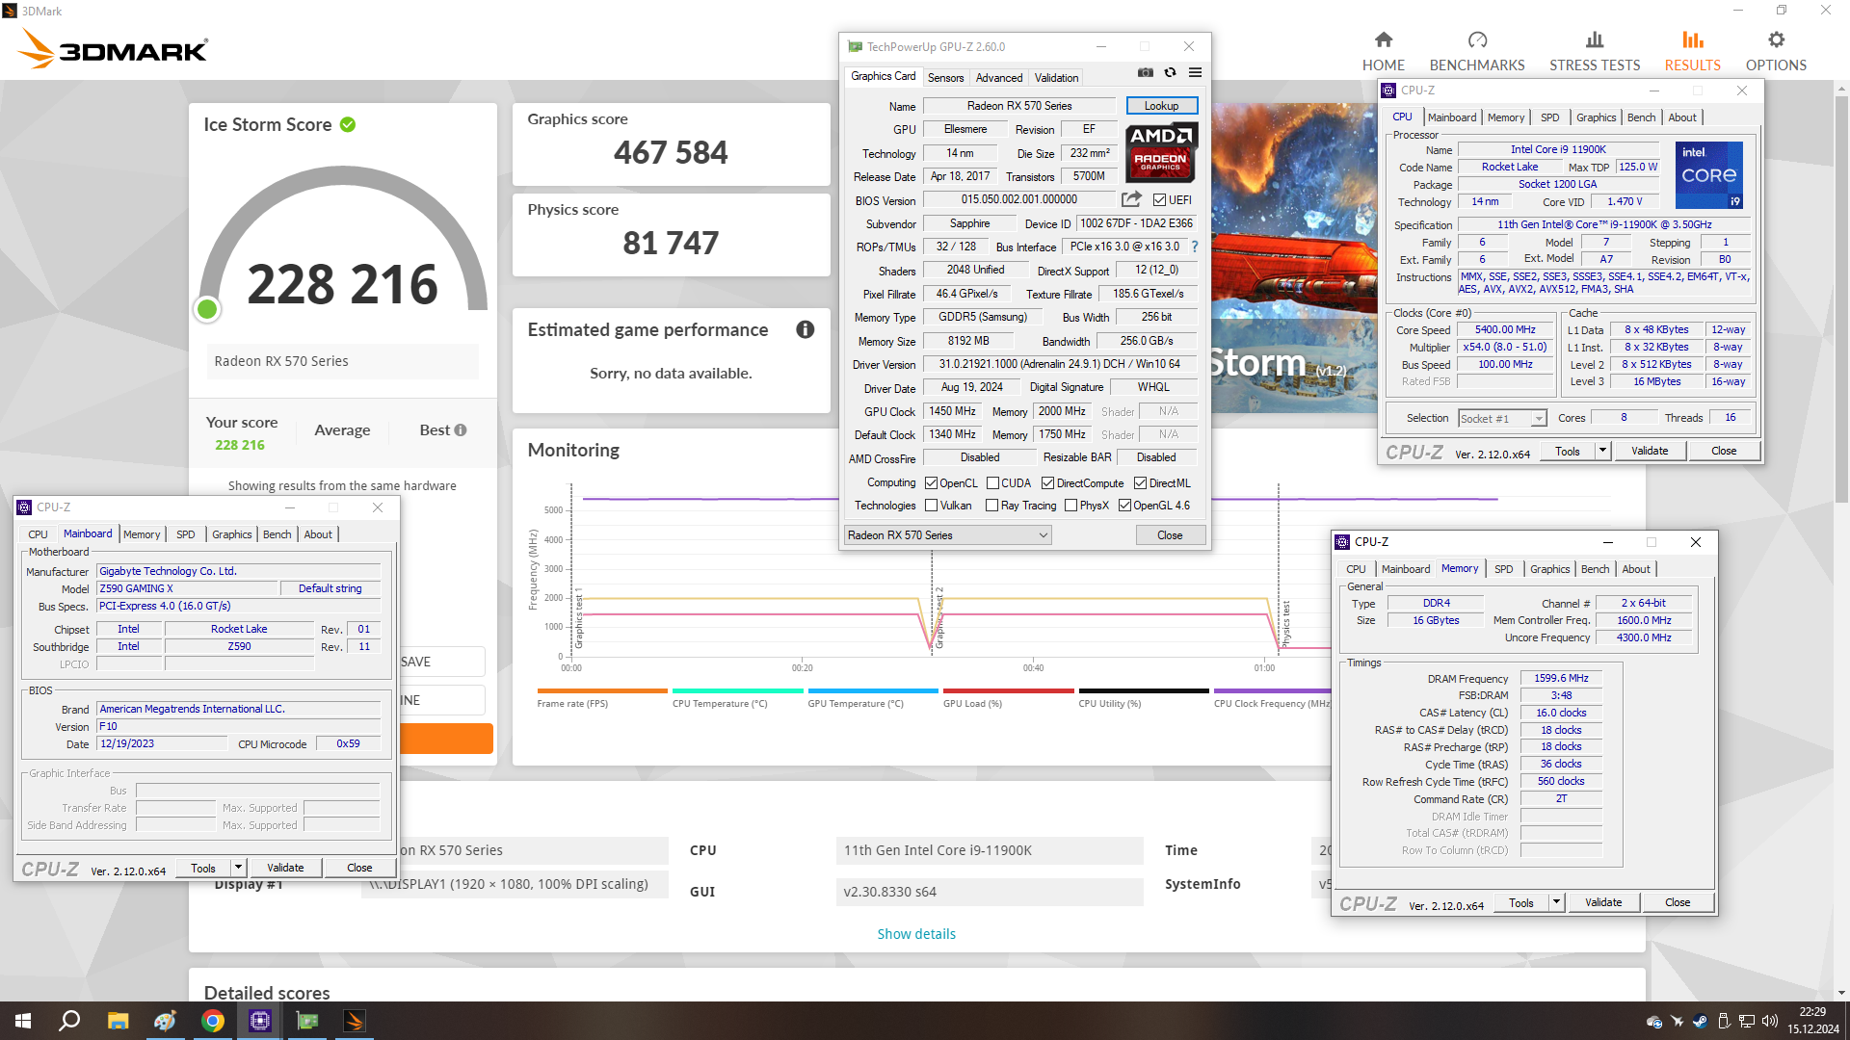Toggle the Vulkan checkbox
The image size is (1850, 1040).
(931, 506)
